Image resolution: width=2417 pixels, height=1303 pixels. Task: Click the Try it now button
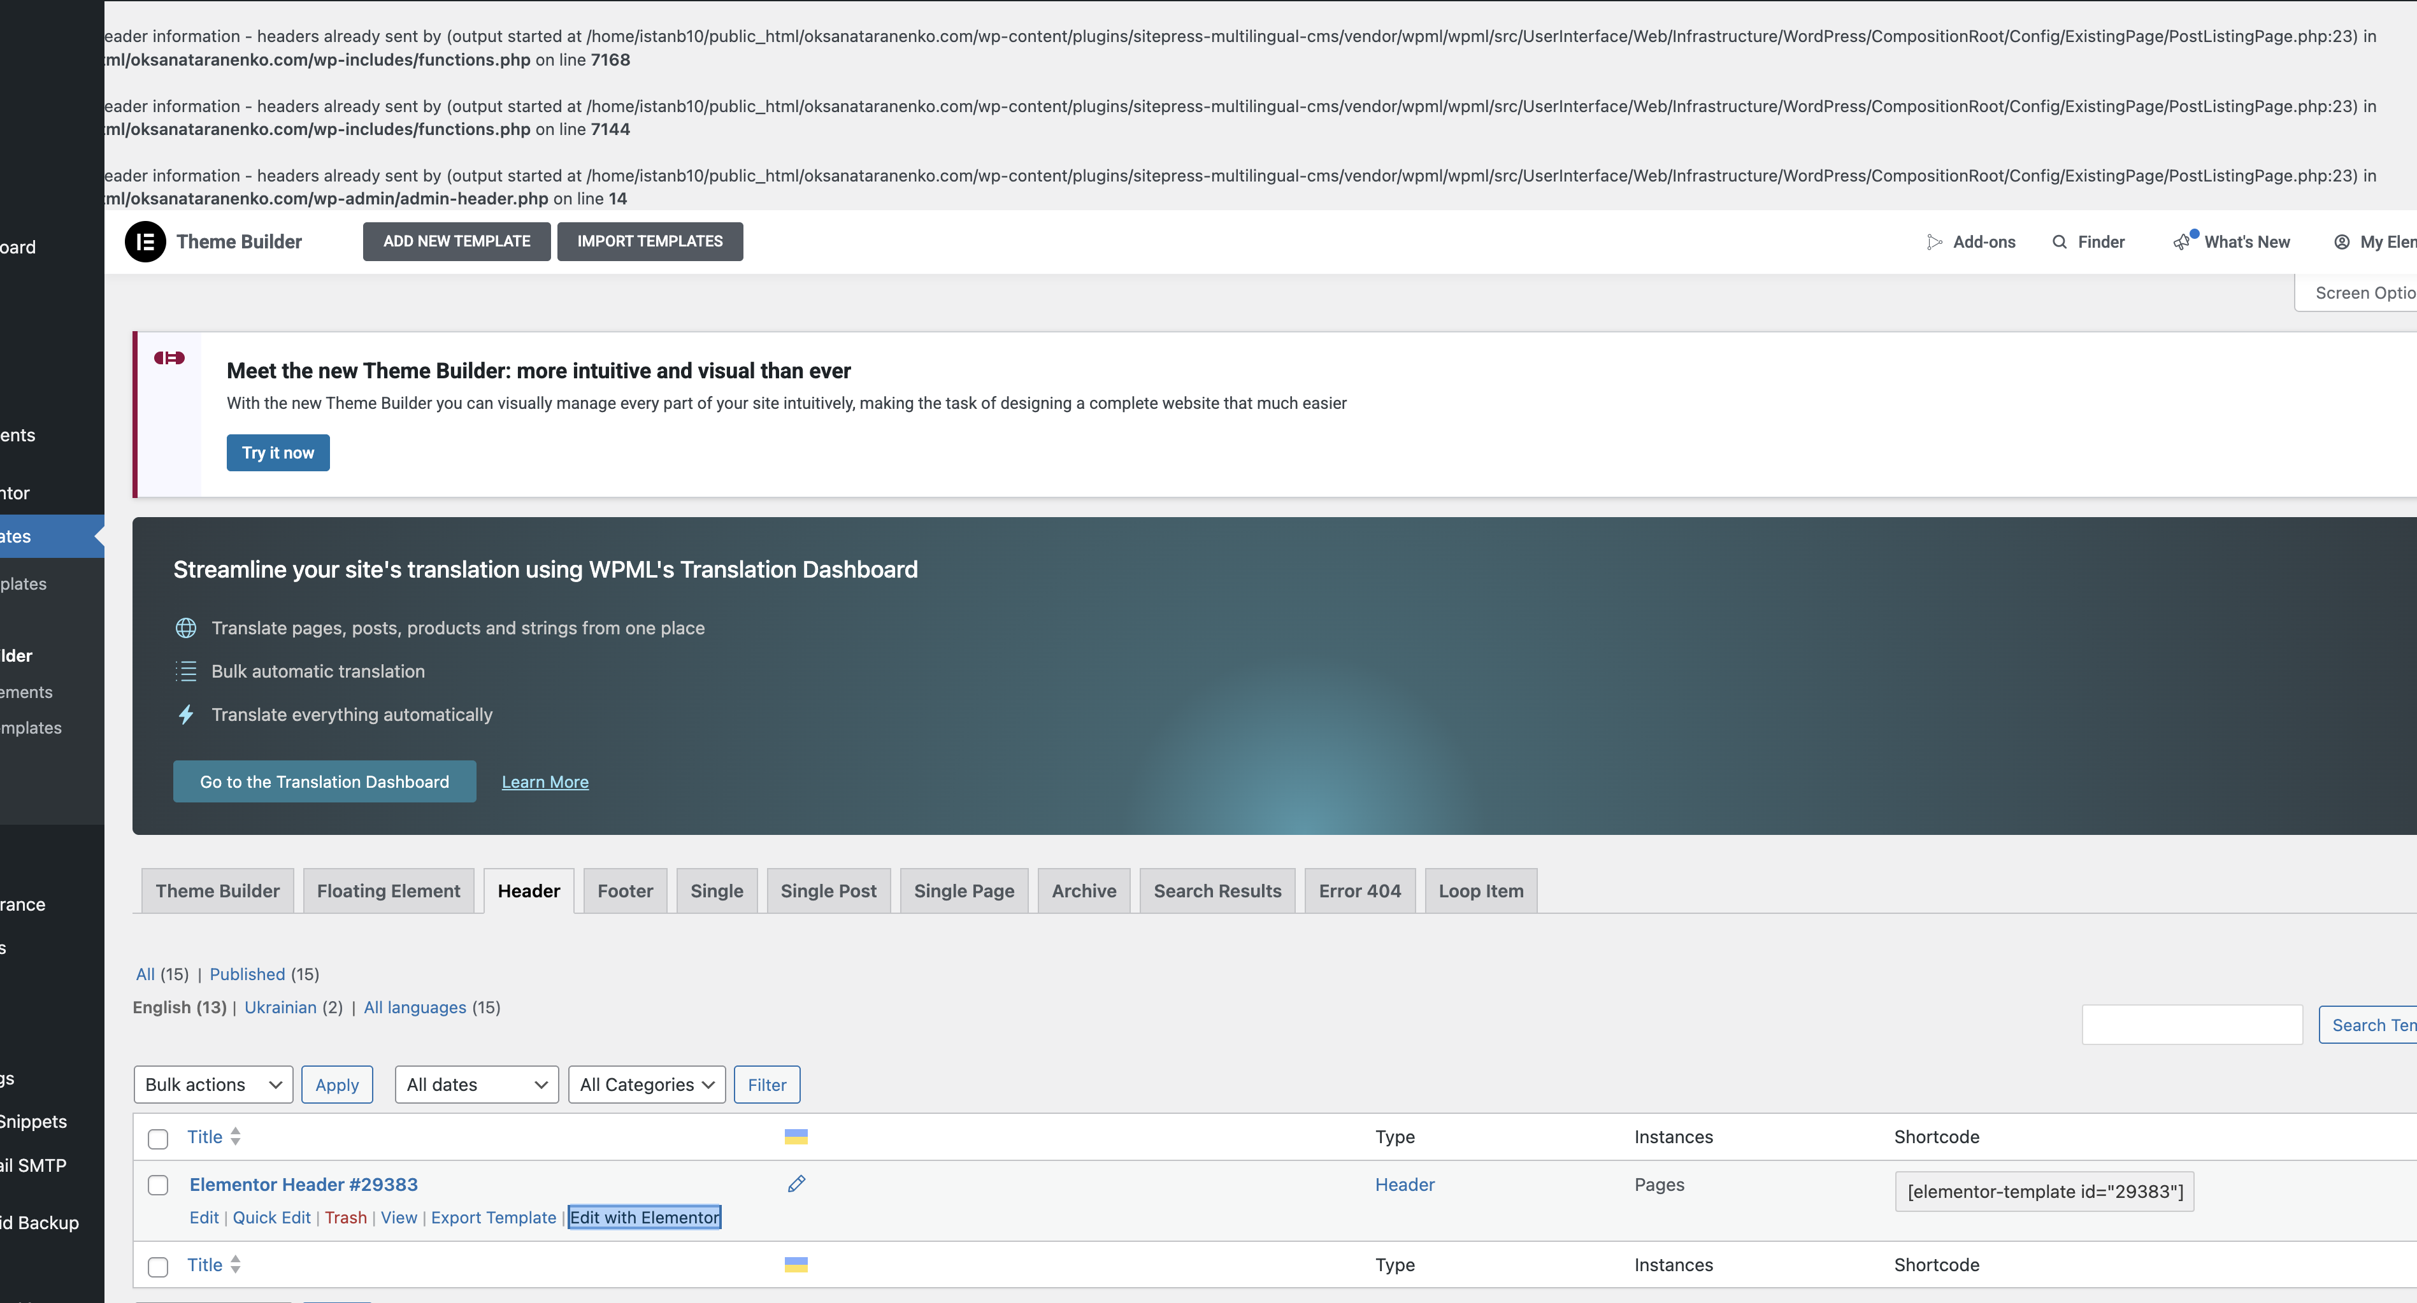[x=278, y=452]
